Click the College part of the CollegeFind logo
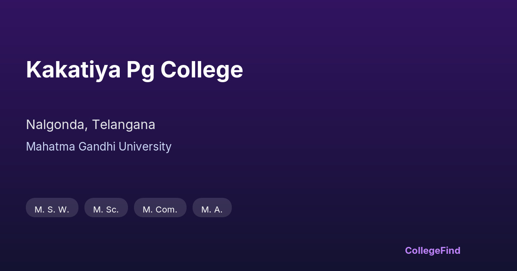The image size is (517, 271). coord(421,250)
